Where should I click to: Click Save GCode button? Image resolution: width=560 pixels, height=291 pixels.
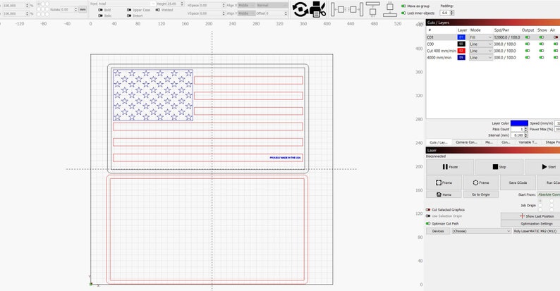coord(518,182)
